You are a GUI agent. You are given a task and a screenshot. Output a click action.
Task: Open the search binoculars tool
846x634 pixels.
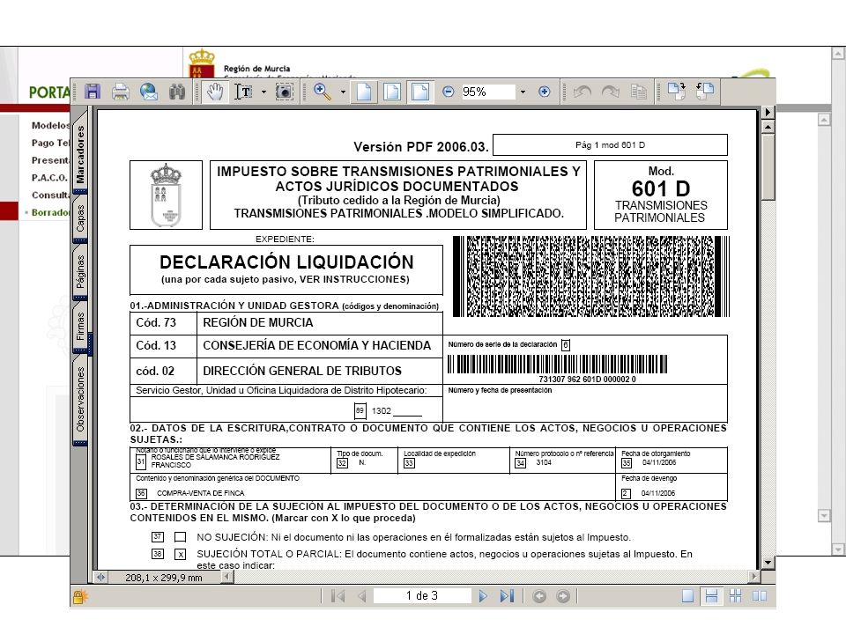click(x=177, y=92)
